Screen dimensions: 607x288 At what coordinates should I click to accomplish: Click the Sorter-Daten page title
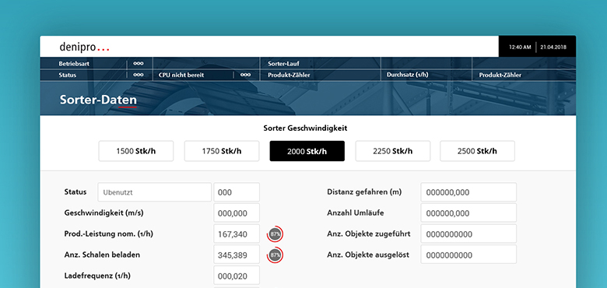[98, 100]
